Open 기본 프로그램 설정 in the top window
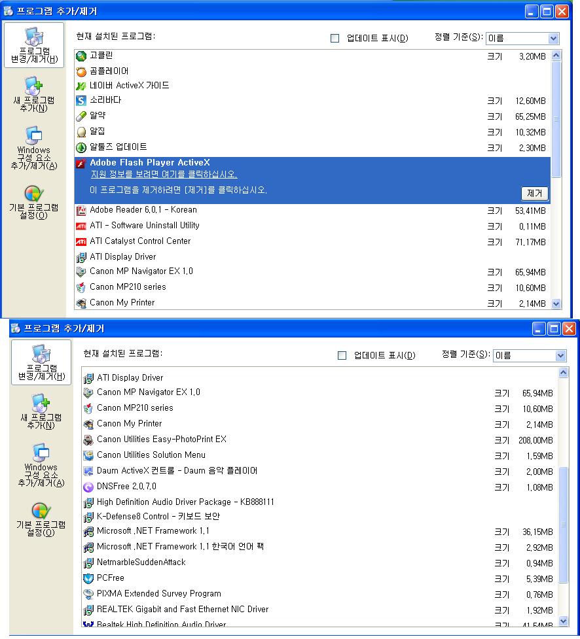The height and width of the screenshot is (639, 580). click(x=34, y=203)
